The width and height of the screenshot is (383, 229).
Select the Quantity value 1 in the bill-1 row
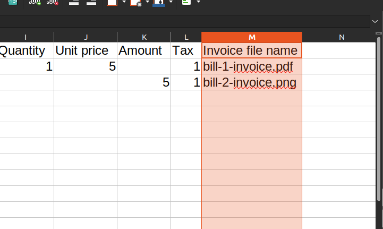coord(27,66)
